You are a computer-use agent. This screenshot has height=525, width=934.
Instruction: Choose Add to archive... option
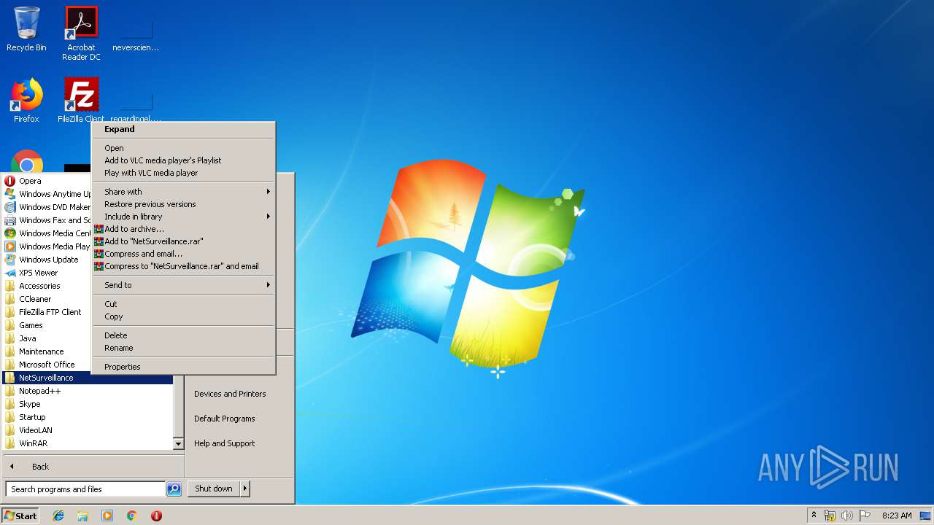[x=183, y=229]
